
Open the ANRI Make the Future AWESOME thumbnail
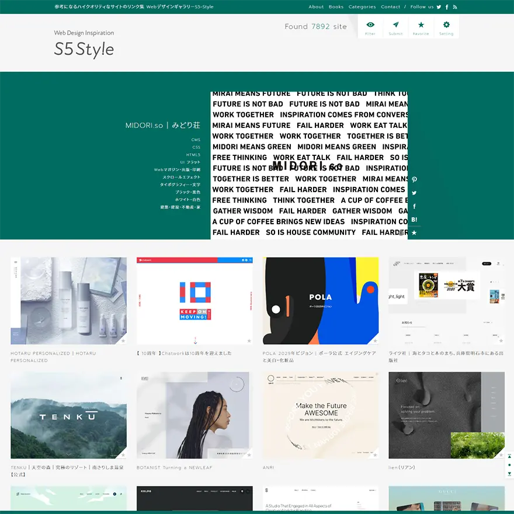tap(321, 415)
